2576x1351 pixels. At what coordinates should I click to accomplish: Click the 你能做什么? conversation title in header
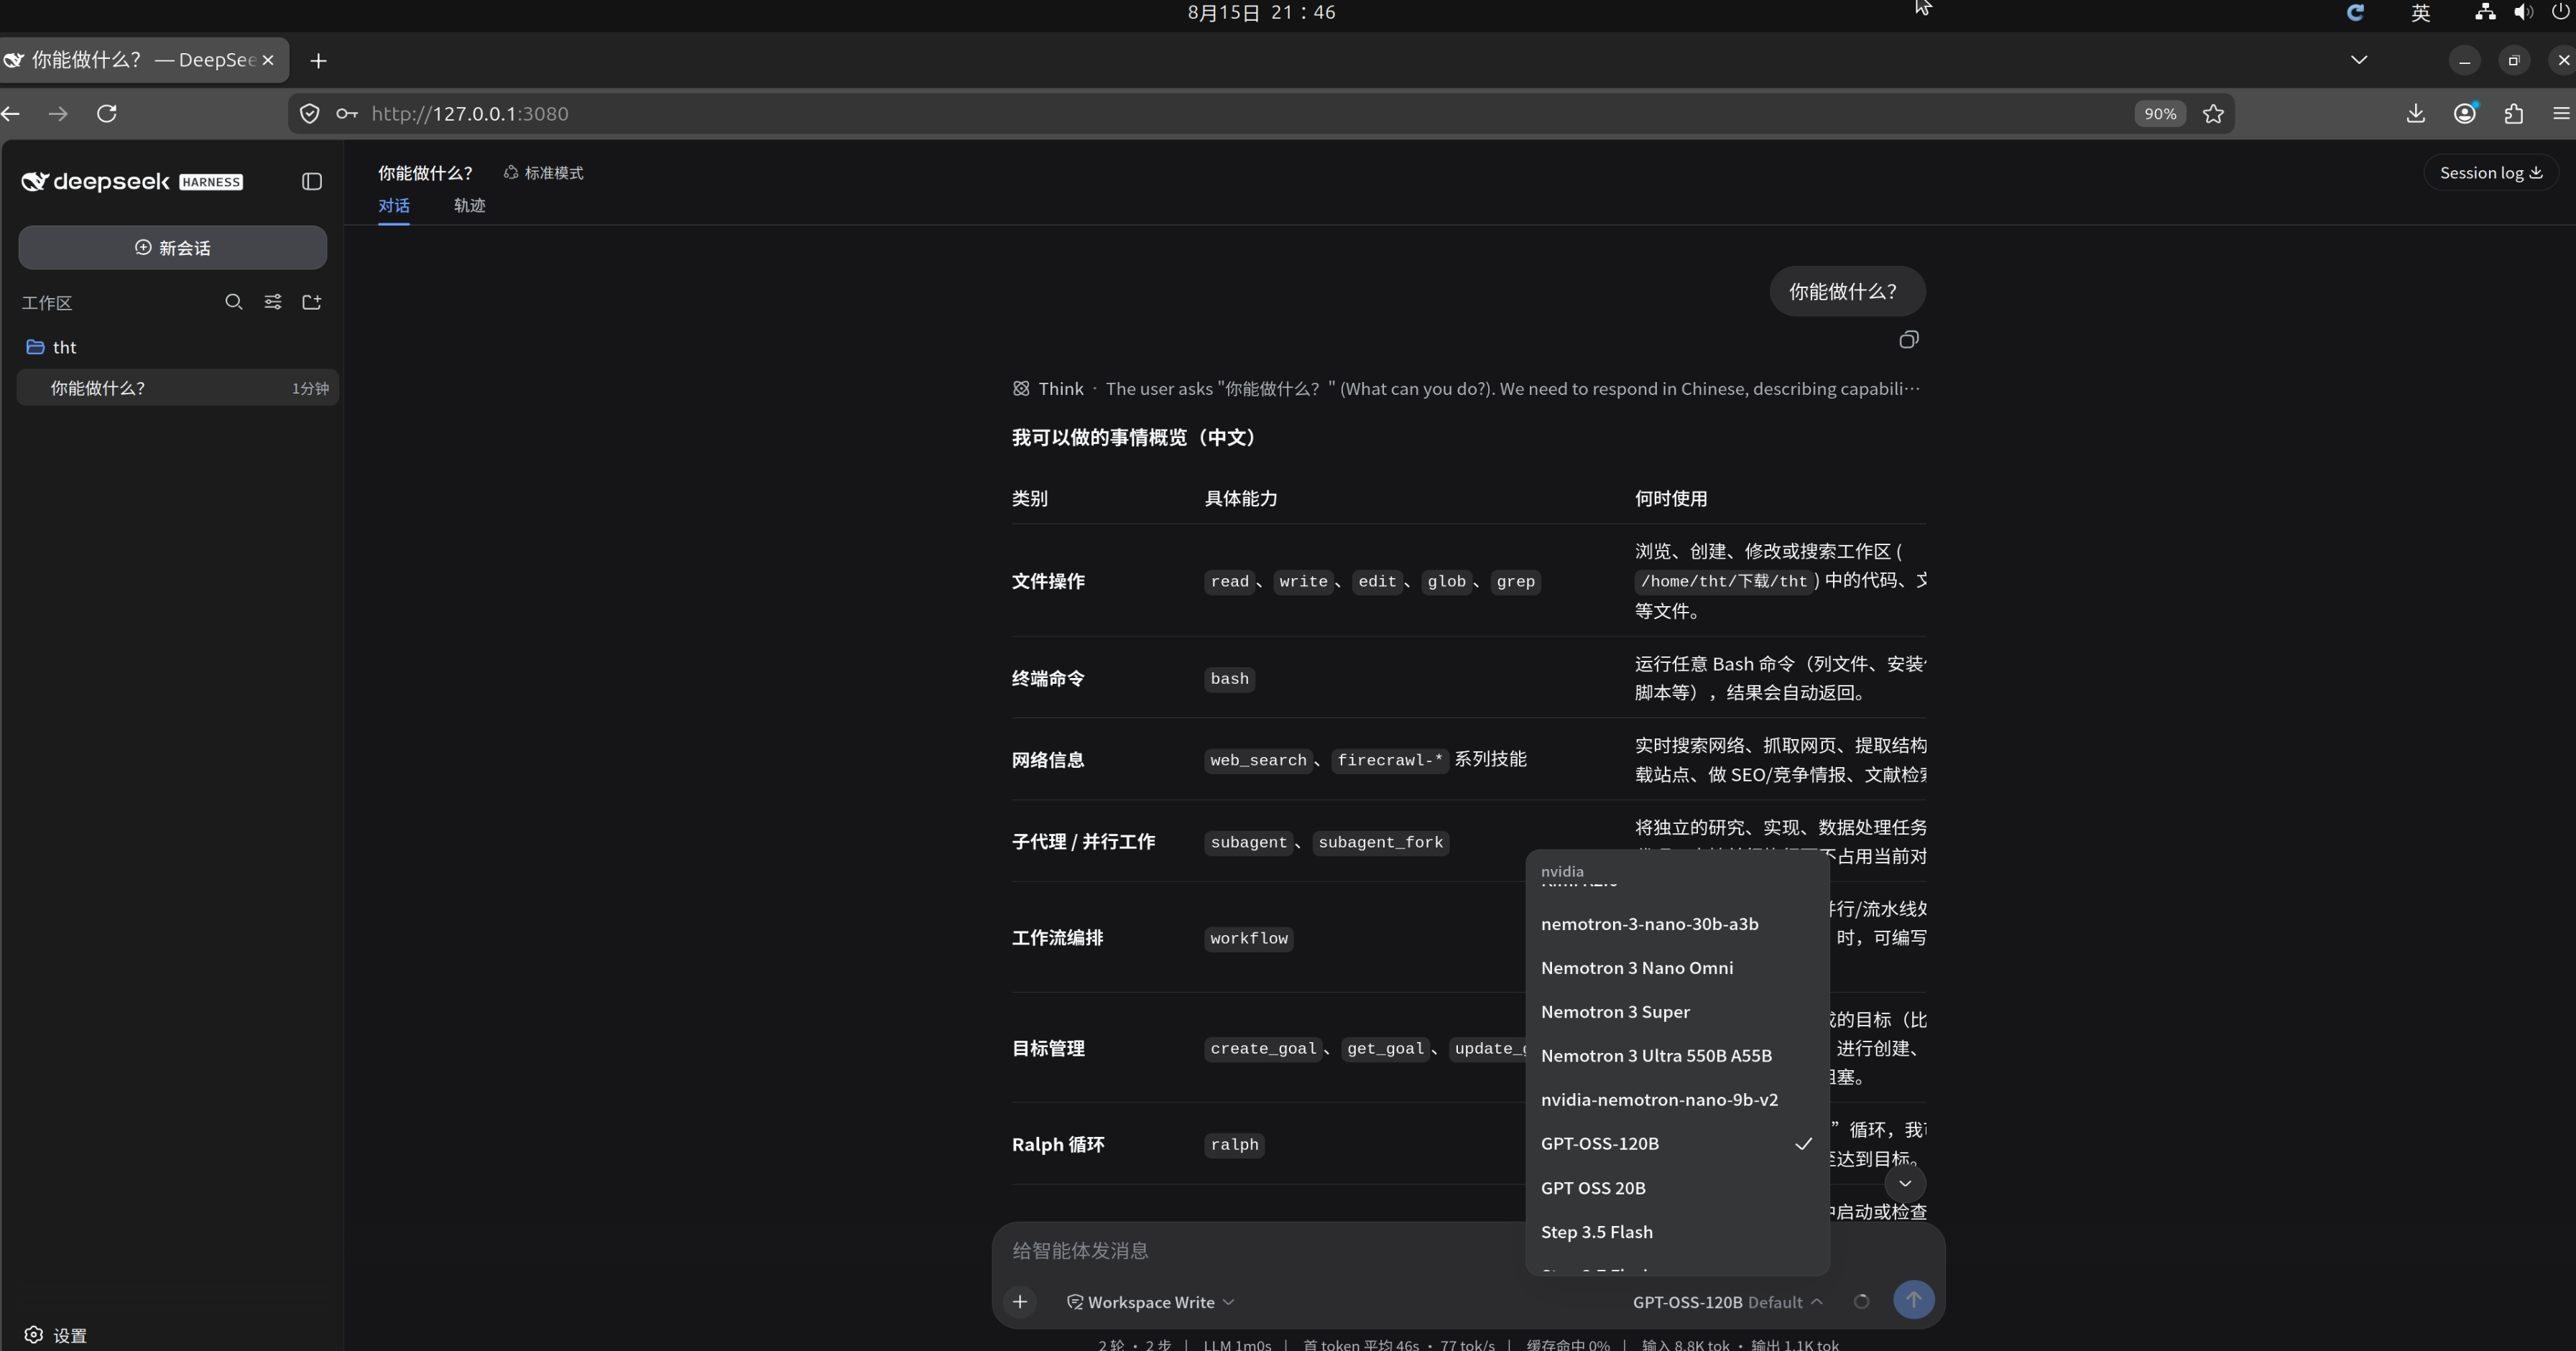click(425, 173)
